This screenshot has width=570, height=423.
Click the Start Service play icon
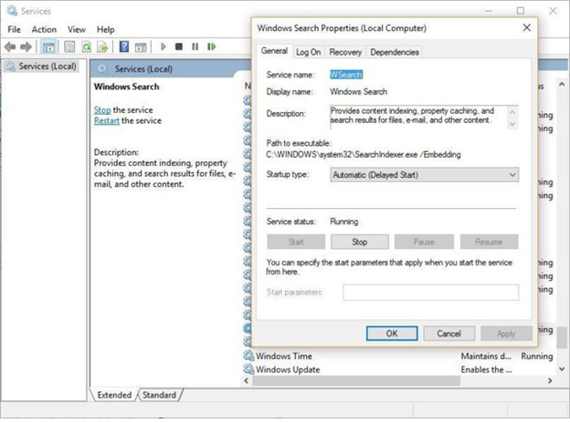pyautogui.click(x=164, y=46)
